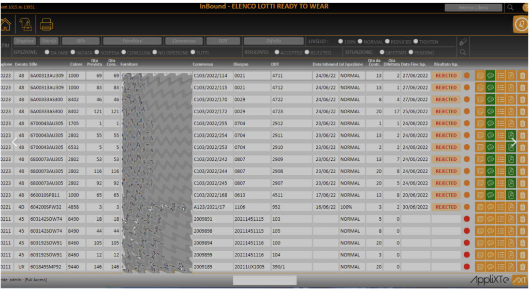Select the REJECTED result radio button
This screenshot has height=289, width=530.
[307, 52]
